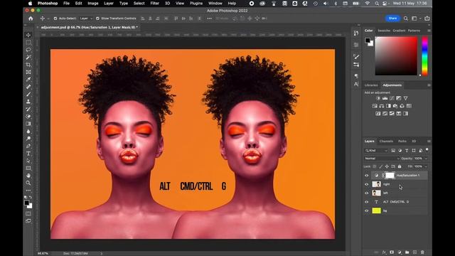Switch to the Channels tab

(386, 141)
